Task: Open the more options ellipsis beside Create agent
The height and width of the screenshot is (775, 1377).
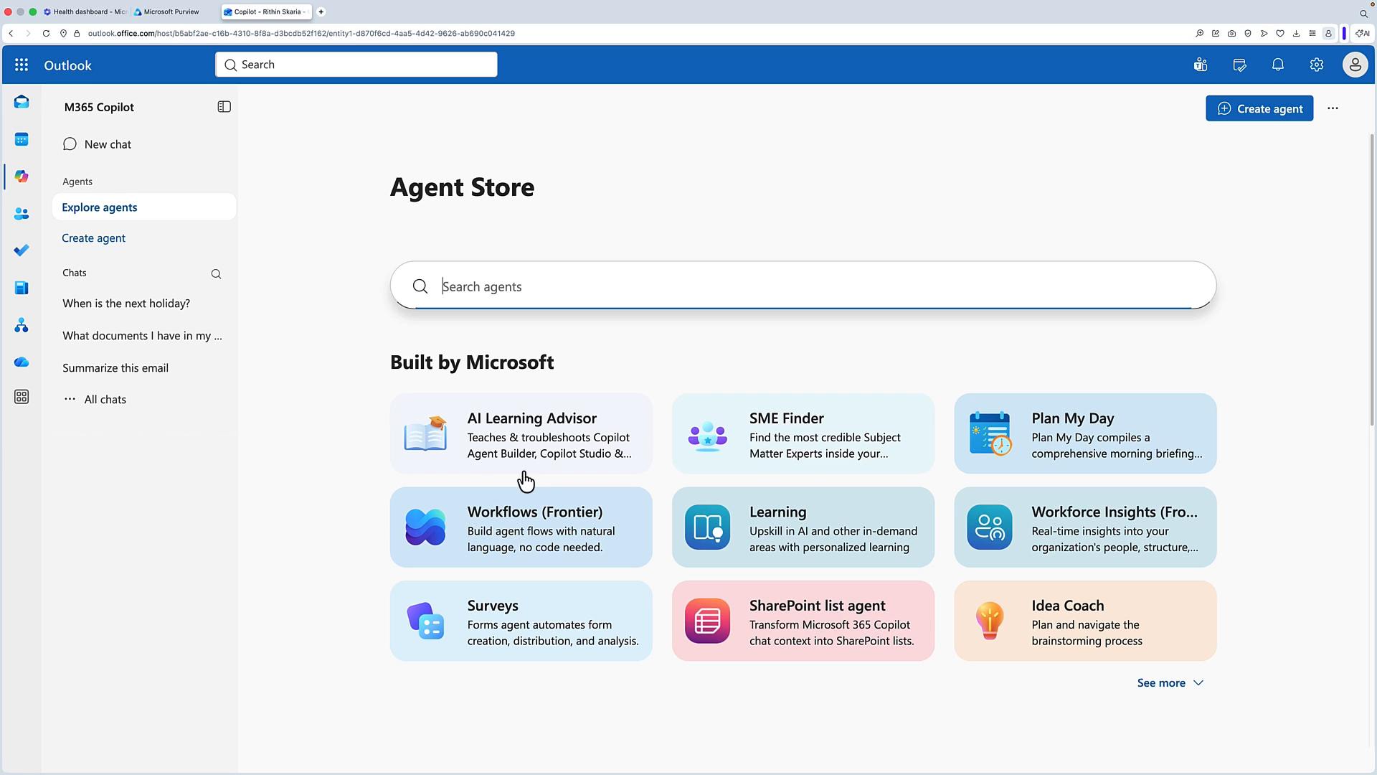Action: pos(1333,108)
